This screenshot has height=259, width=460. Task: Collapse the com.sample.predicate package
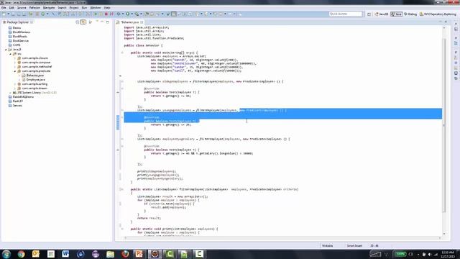pos(15,71)
